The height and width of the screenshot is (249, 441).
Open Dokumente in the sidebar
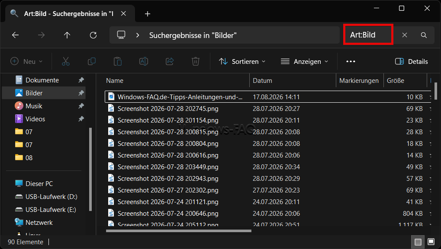pos(42,80)
